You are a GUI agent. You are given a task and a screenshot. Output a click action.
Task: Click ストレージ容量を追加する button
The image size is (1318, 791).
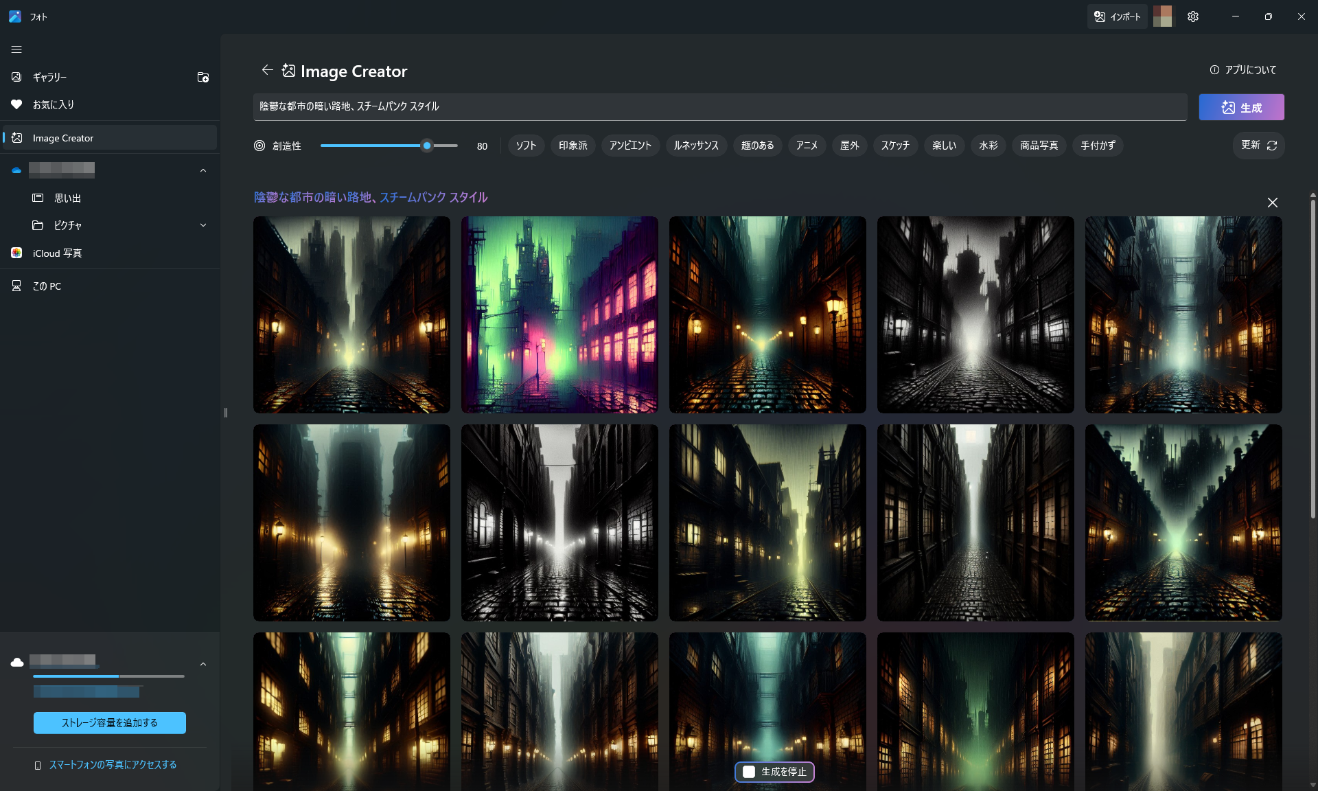[109, 722]
